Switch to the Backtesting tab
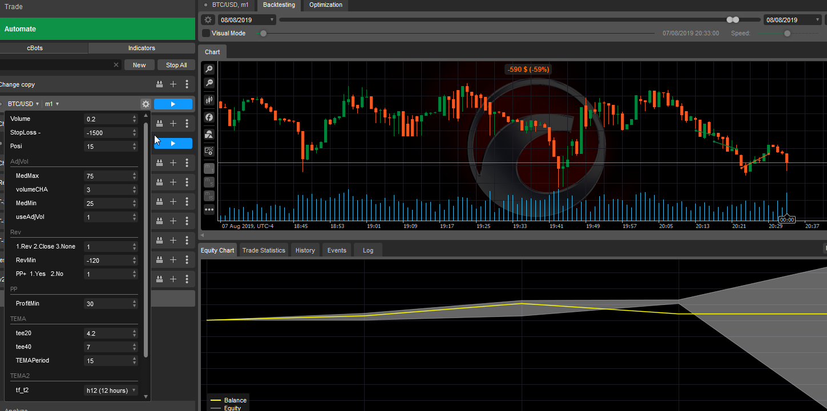Viewport: 827px width, 411px height. [x=279, y=5]
